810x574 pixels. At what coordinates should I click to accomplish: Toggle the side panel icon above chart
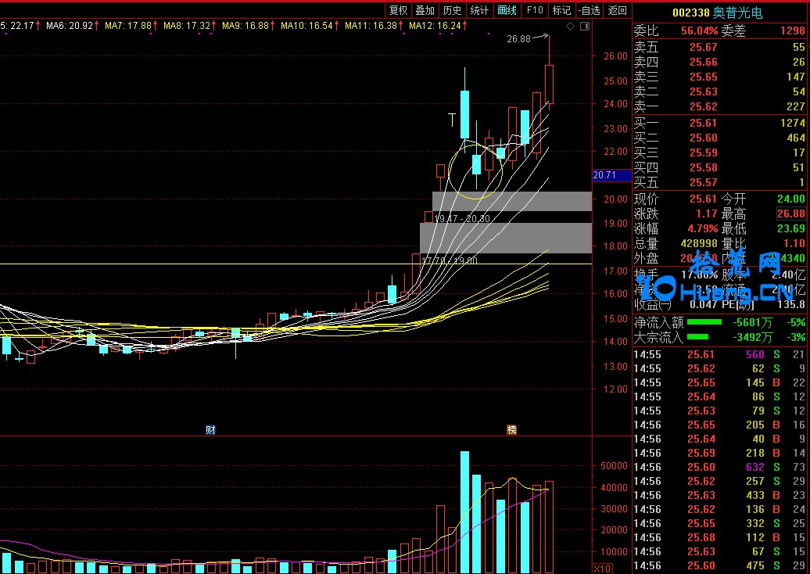tap(585, 26)
